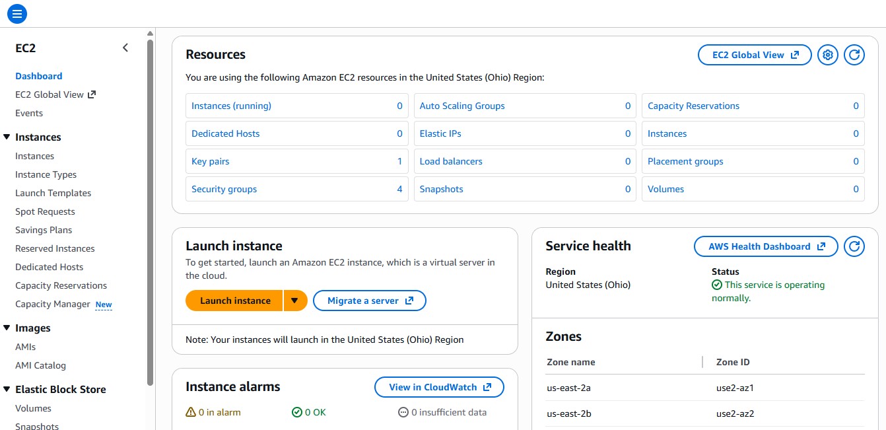Select Instance Types in the sidebar
This screenshot has height=430, width=886.
click(46, 174)
